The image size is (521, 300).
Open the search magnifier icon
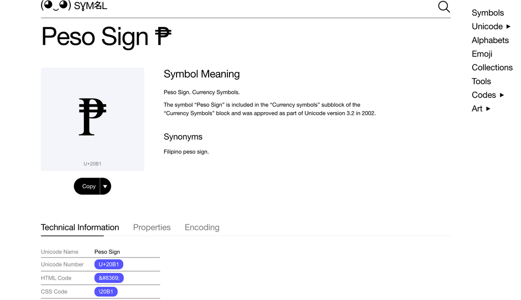[443, 7]
